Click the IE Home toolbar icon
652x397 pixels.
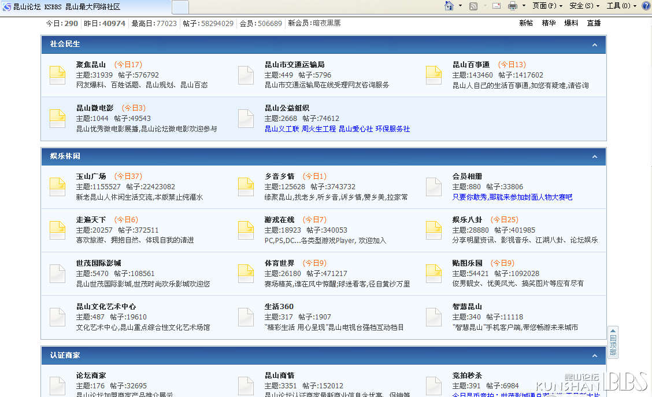449,6
